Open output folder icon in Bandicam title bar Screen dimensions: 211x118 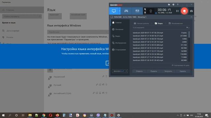169,5
